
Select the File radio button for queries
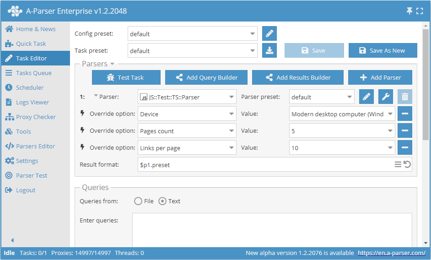pyautogui.click(x=138, y=201)
